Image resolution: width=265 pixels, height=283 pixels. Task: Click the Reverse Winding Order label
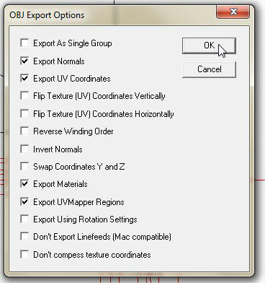point(73,131)
